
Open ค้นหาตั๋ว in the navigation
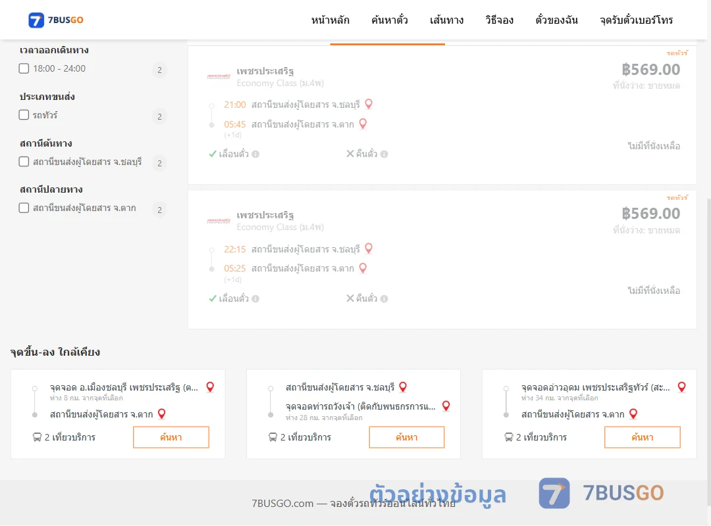[390, 20]
